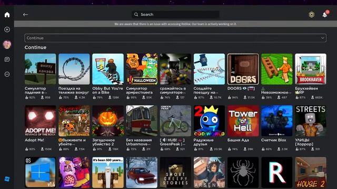Open the Adopt Me! game thumbnail
337x189 pixels.
(40, 121)
